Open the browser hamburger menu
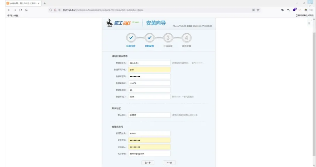 311,10
